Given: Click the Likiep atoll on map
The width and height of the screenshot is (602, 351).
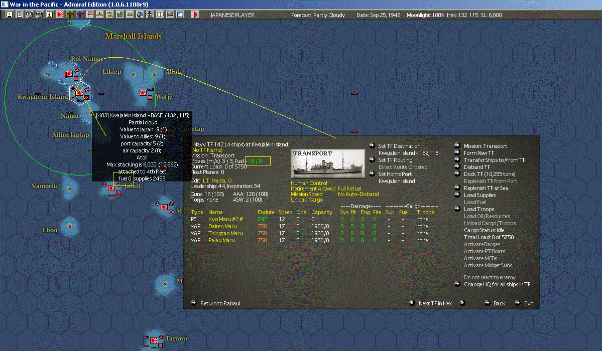Looking at the screenshot, I should point(134,74).
